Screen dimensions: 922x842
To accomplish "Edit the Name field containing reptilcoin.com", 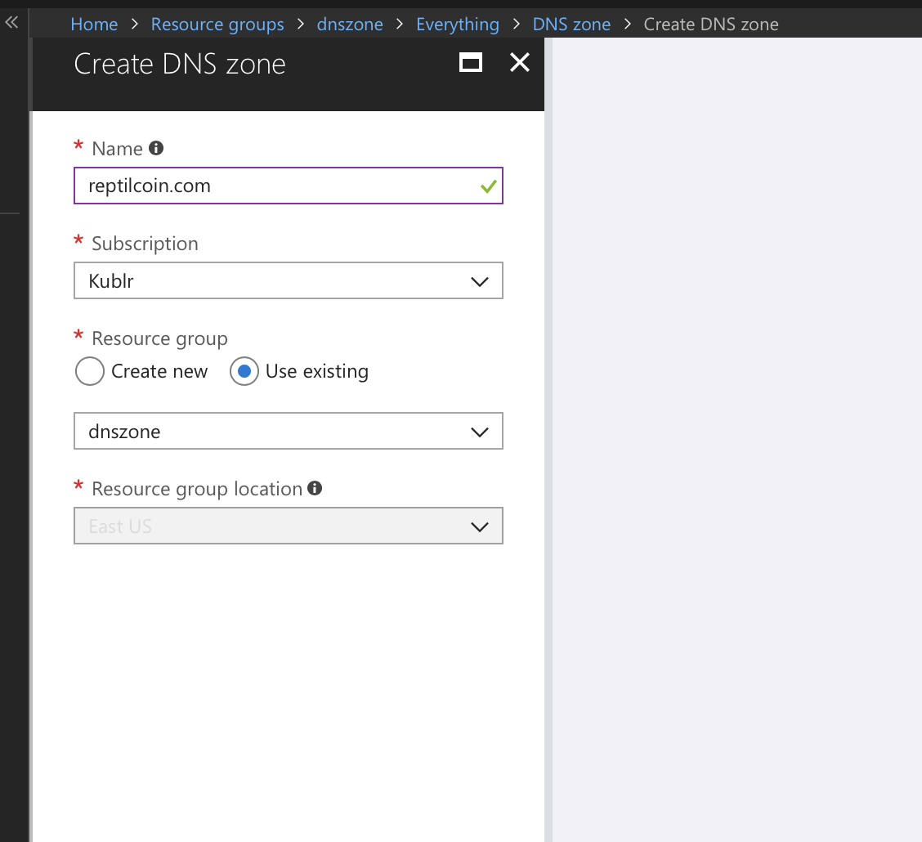I will [x=288, y=186].
